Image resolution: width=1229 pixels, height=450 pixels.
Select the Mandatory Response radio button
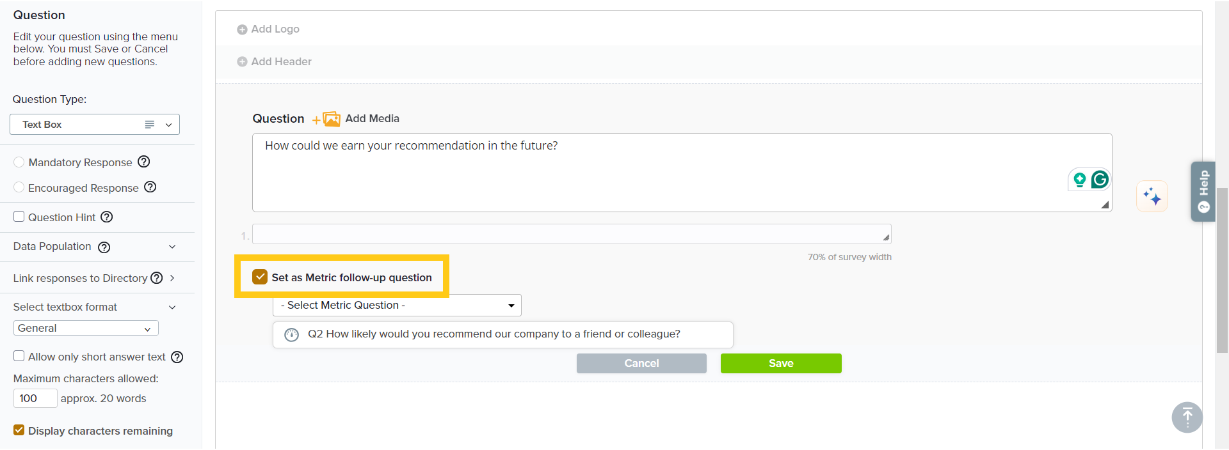[19, 162]
